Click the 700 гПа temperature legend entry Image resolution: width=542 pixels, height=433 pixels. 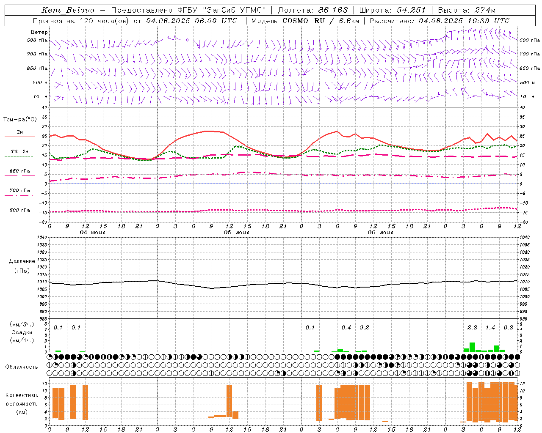click(20, 191)
